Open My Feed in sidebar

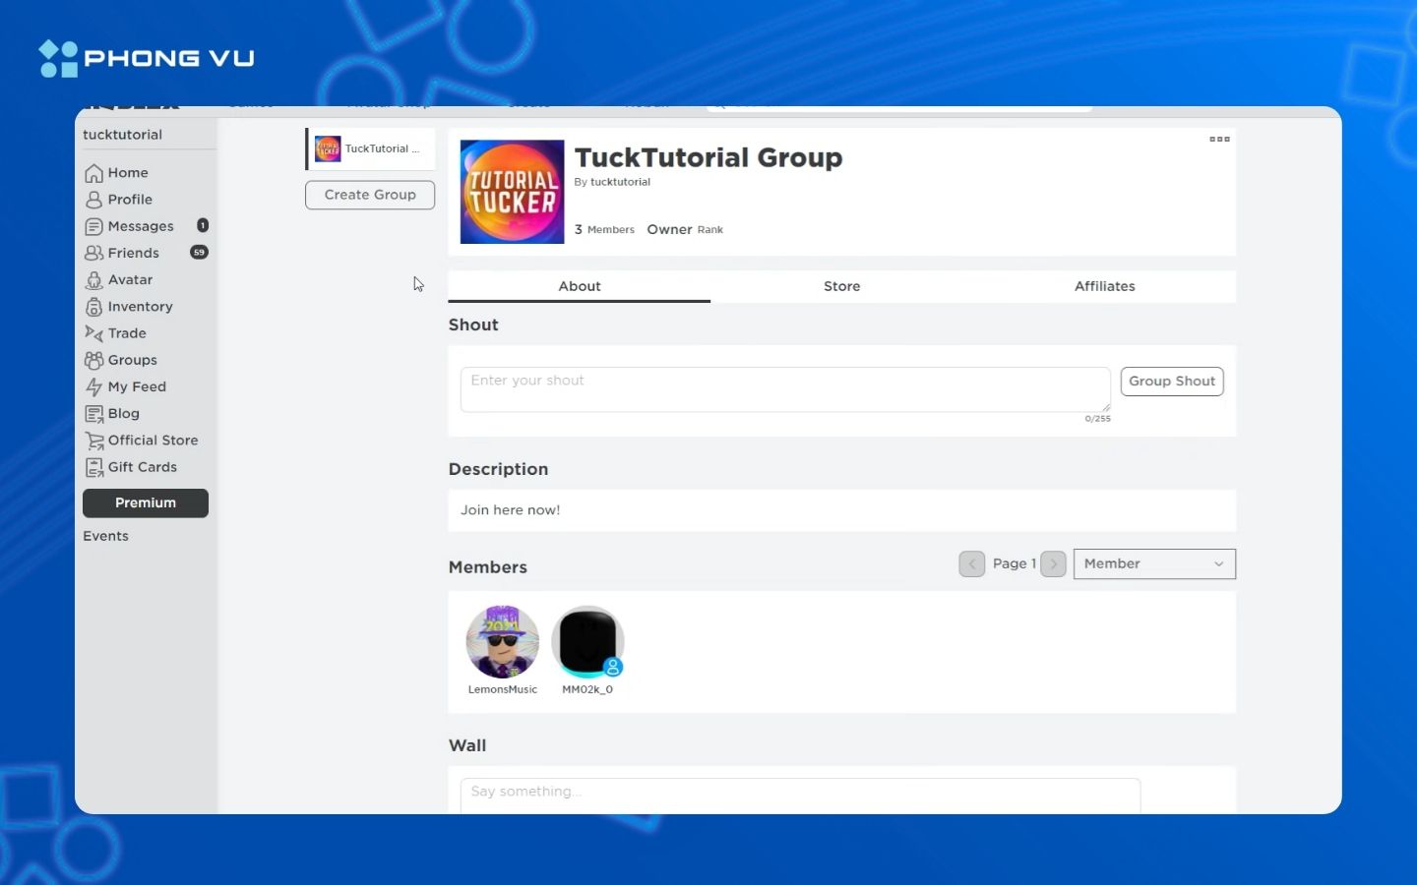(136, 386)
